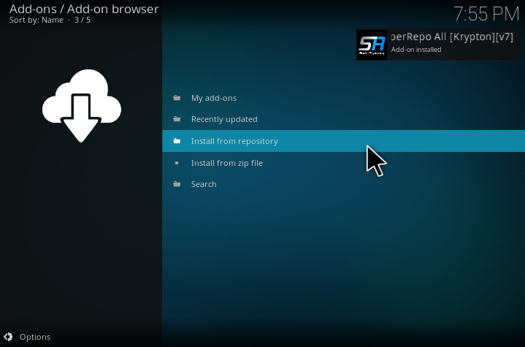525x347 pixels.
Task: Click the SuperRepo All Krypton notification title
Action: coord(452,38)
